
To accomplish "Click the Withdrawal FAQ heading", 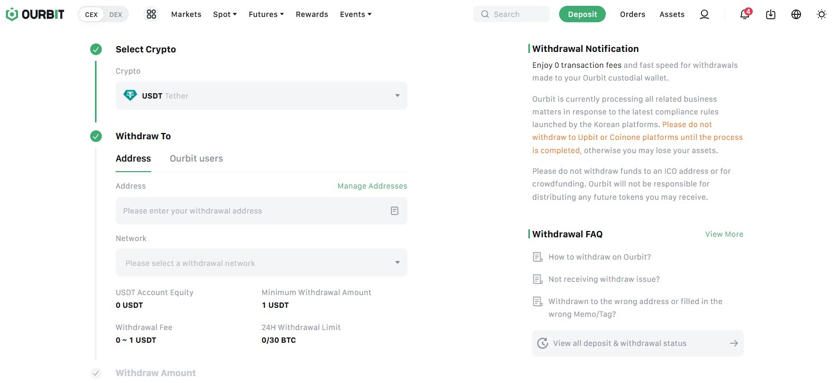I will [x=567, y=234].
